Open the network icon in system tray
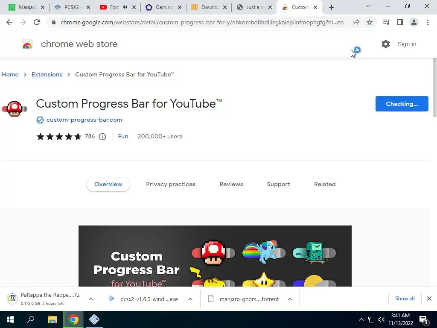The width and height of the screenshot is (437, 328). point(372,319)
